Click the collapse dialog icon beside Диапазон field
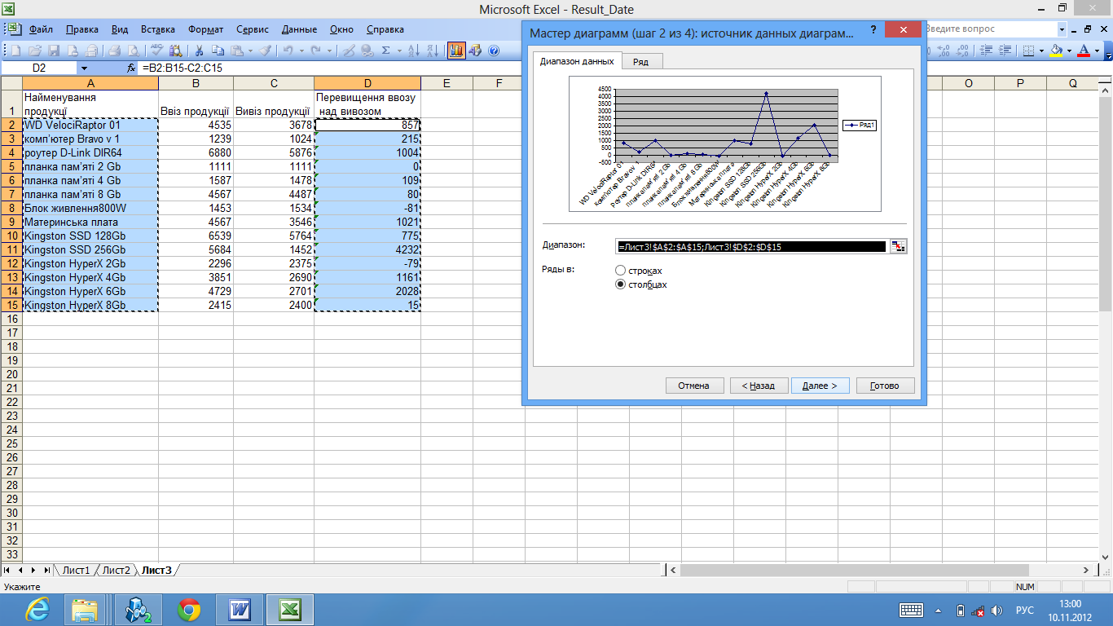 (x=898, y=246)
